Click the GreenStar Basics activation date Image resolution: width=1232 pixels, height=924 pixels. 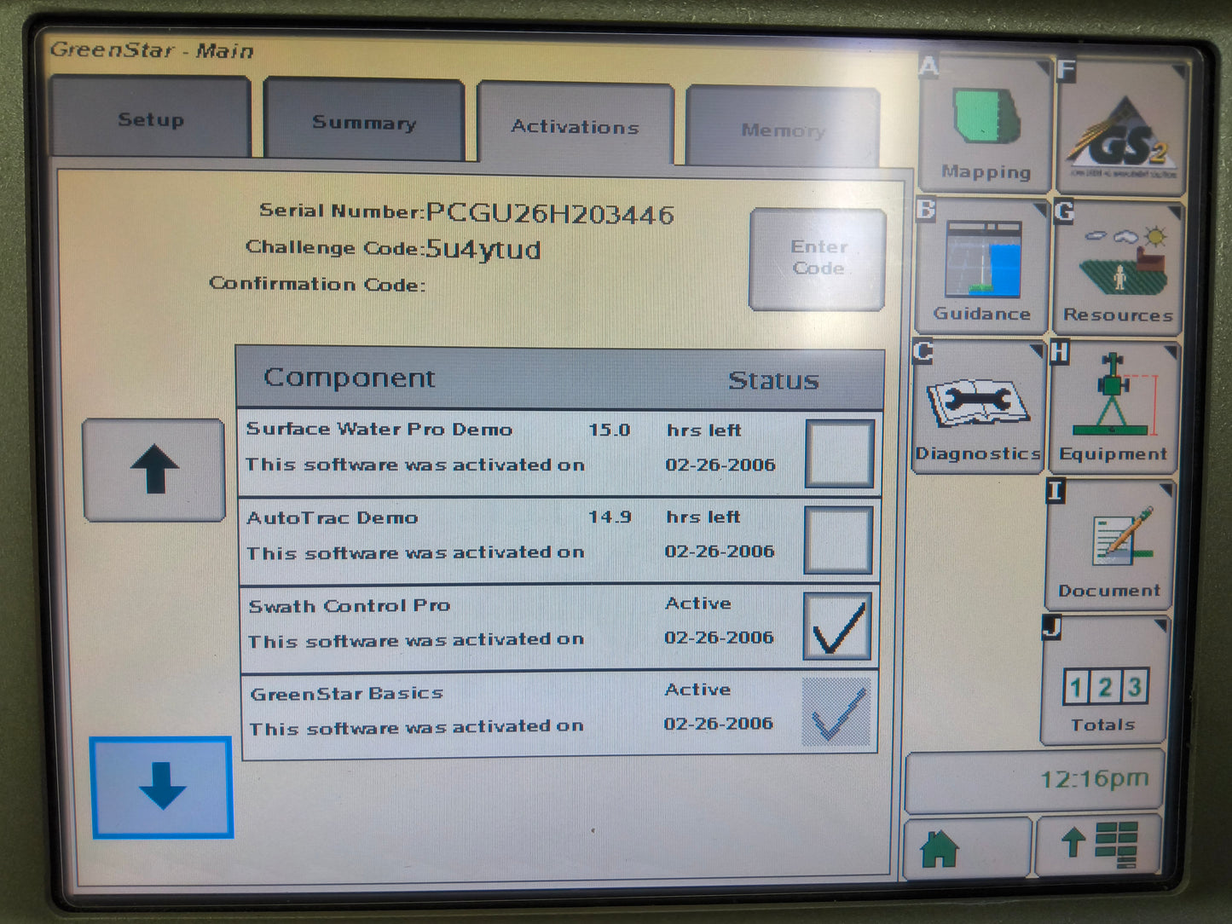719,723
